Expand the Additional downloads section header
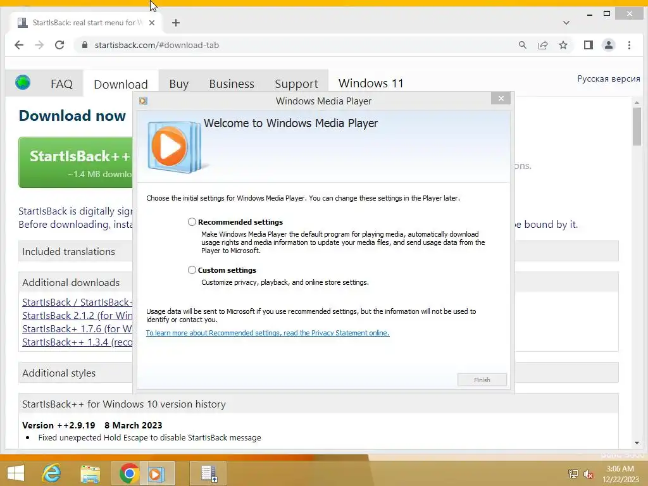The image size is (648, 486). (x=76, y=282)
